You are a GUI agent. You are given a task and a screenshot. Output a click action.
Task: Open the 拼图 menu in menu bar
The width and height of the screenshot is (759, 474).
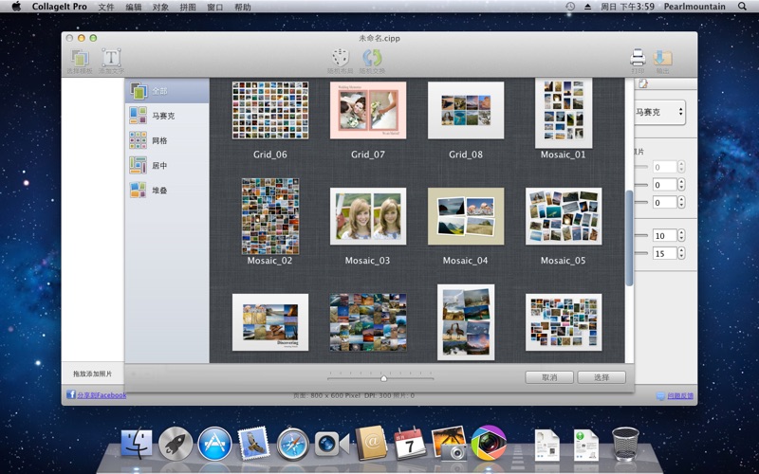pos(188,7)
